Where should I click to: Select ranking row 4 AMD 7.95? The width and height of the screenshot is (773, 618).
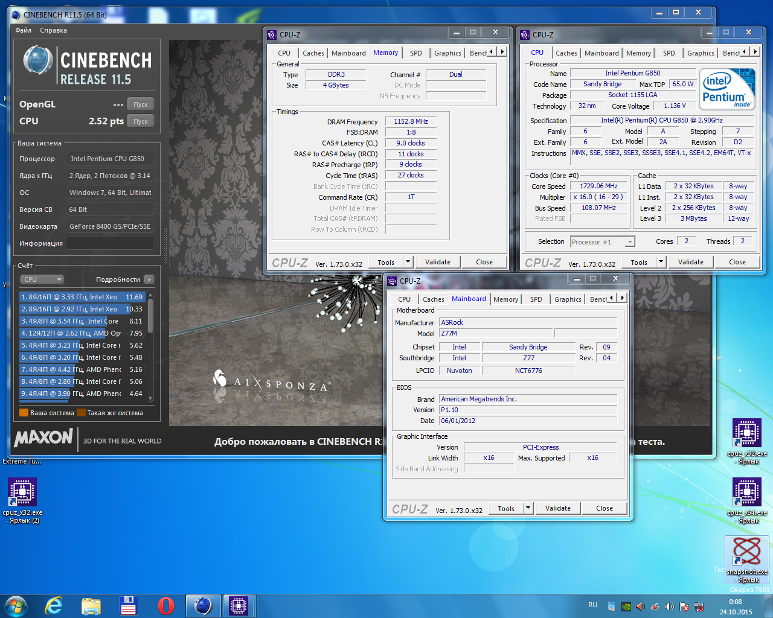pos(82,333)
